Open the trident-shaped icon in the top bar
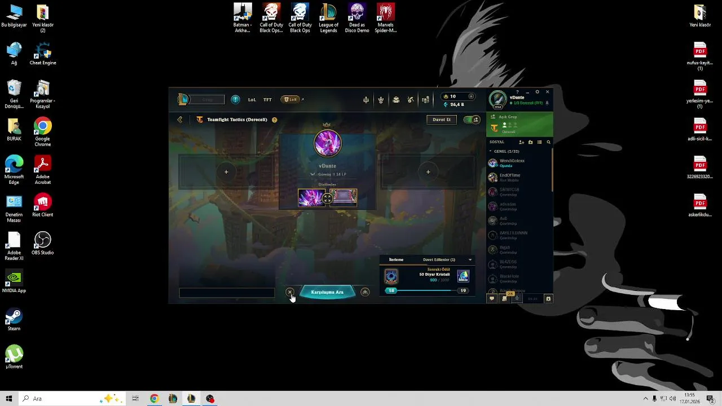This screenshot has width=722, height=406. tap(366, 100)
